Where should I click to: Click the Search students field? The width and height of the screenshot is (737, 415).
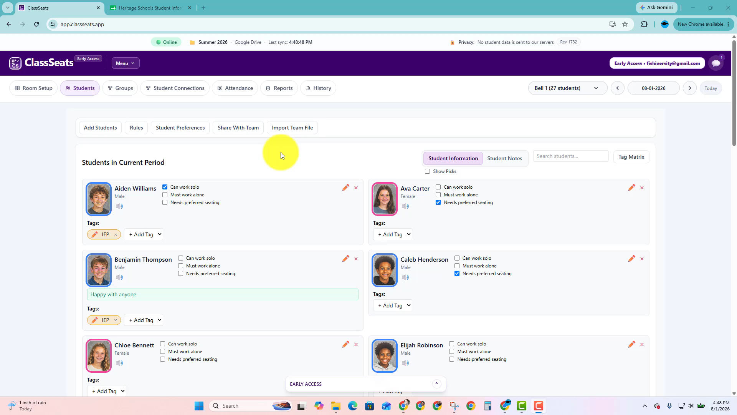(x=570, y=156)
